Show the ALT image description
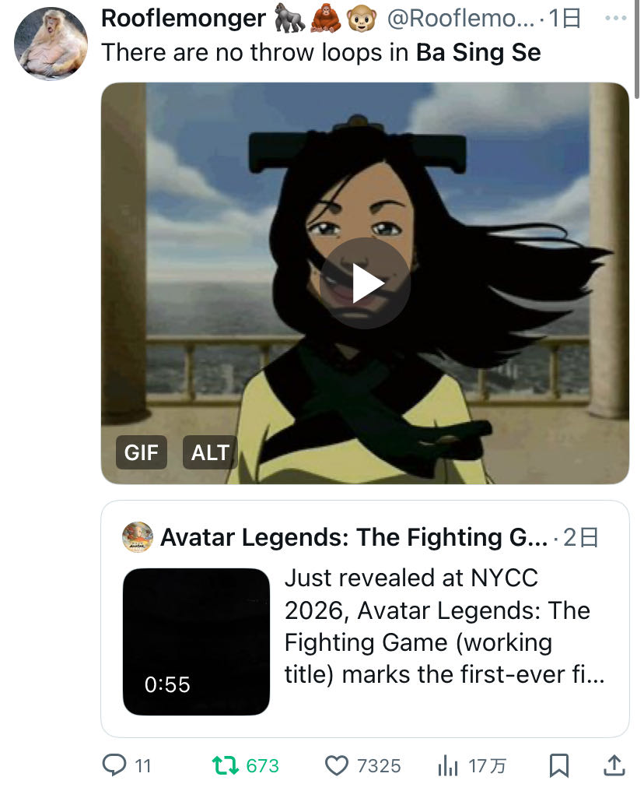The height and width of the screenshot is (791, 644). pos(210,452)
